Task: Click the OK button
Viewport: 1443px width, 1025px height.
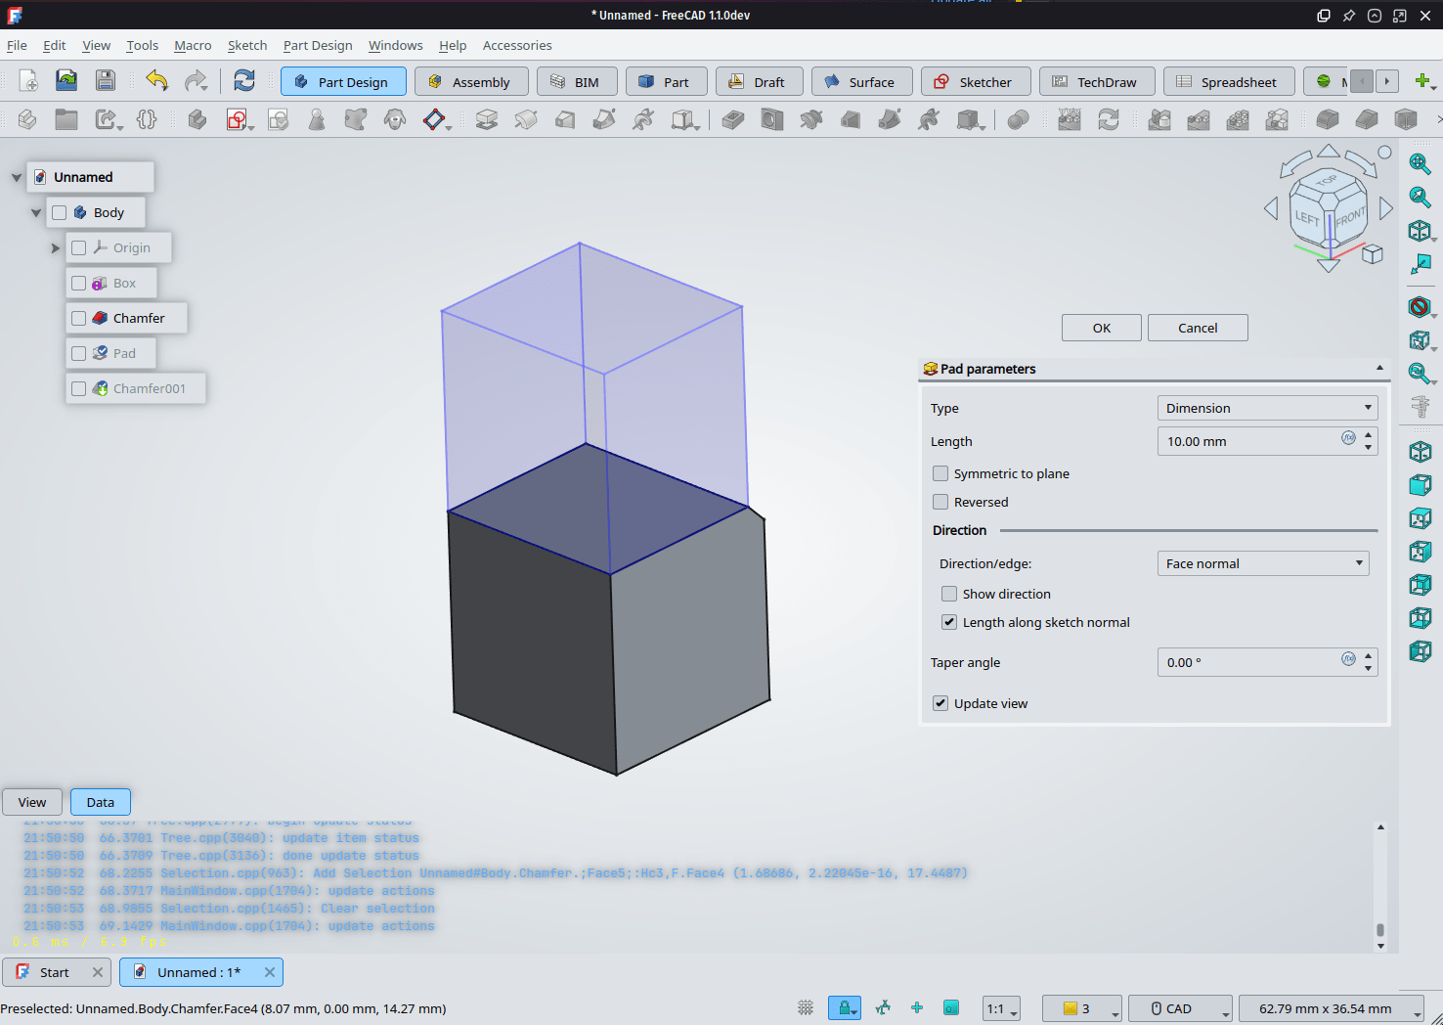Action: pos(1101,328)
